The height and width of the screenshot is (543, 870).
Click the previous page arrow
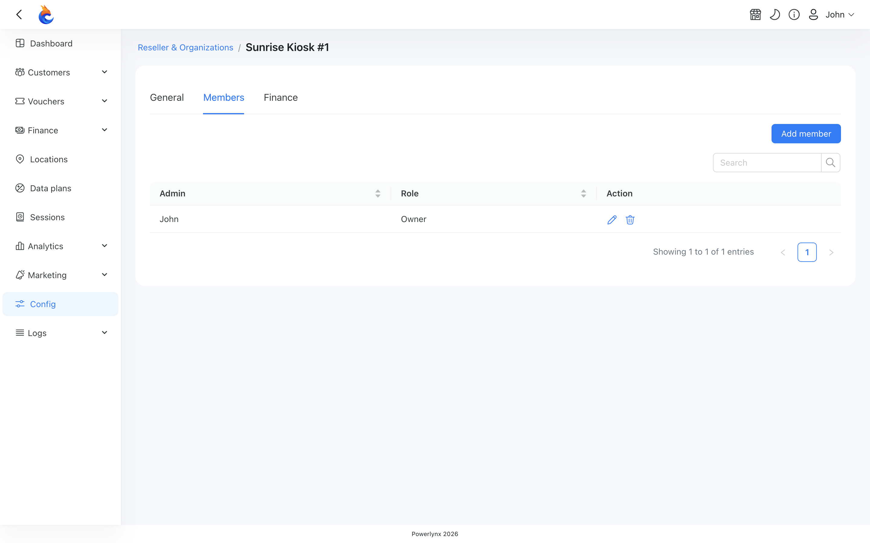783,252
